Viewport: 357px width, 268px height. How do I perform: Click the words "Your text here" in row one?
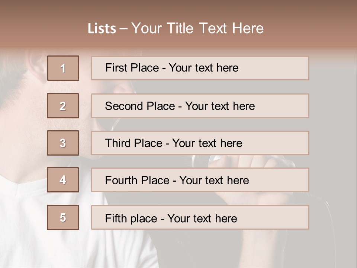click(203, 68)
